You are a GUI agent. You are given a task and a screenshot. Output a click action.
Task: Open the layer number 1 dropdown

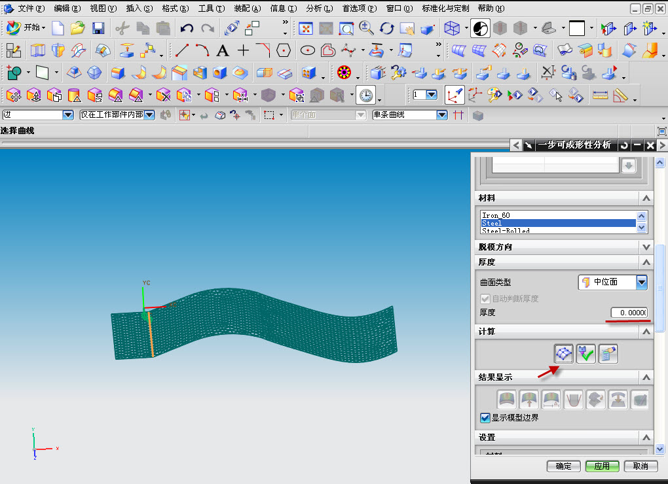point(432,95)
